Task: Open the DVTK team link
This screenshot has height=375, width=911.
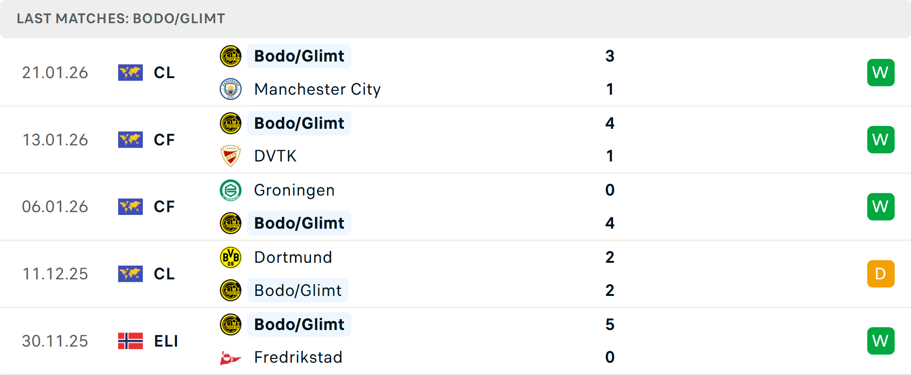Action: 275,156
